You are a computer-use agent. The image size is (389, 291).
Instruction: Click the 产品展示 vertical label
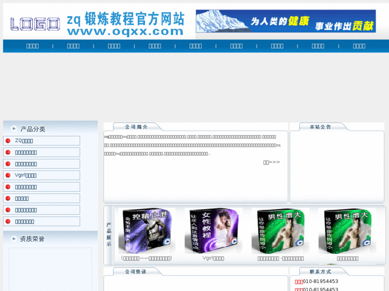(x=109, y=234)
